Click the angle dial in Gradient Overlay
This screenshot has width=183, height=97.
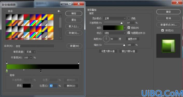[106, 39]
